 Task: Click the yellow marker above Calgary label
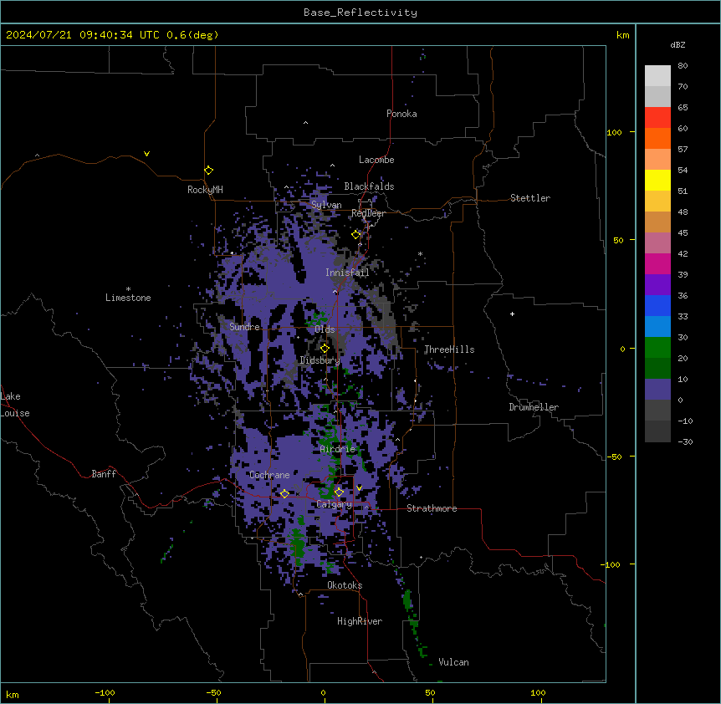click(x=339, y=492)
